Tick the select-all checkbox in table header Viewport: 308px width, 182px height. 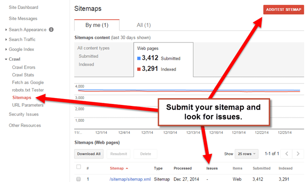click(78, 167)
